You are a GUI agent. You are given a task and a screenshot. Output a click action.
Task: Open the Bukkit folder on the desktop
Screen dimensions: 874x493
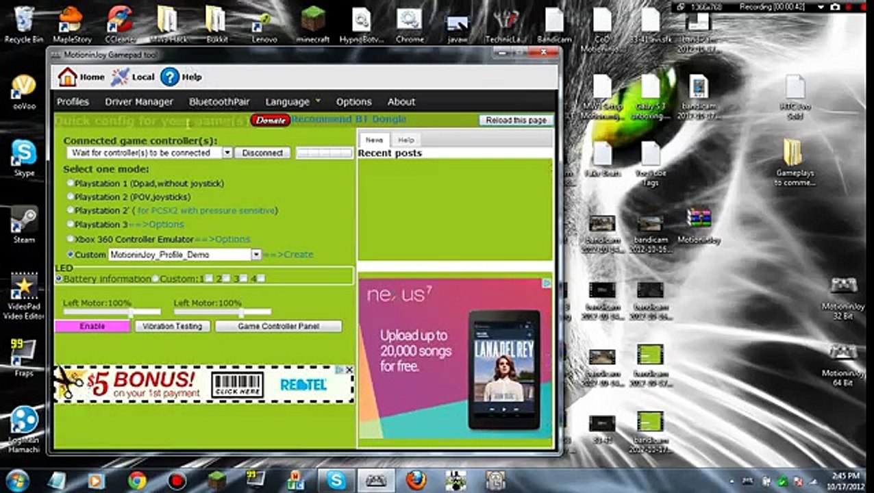click(x=216, y=24)
